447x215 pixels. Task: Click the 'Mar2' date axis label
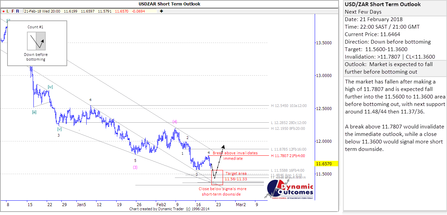coord(241,204)
